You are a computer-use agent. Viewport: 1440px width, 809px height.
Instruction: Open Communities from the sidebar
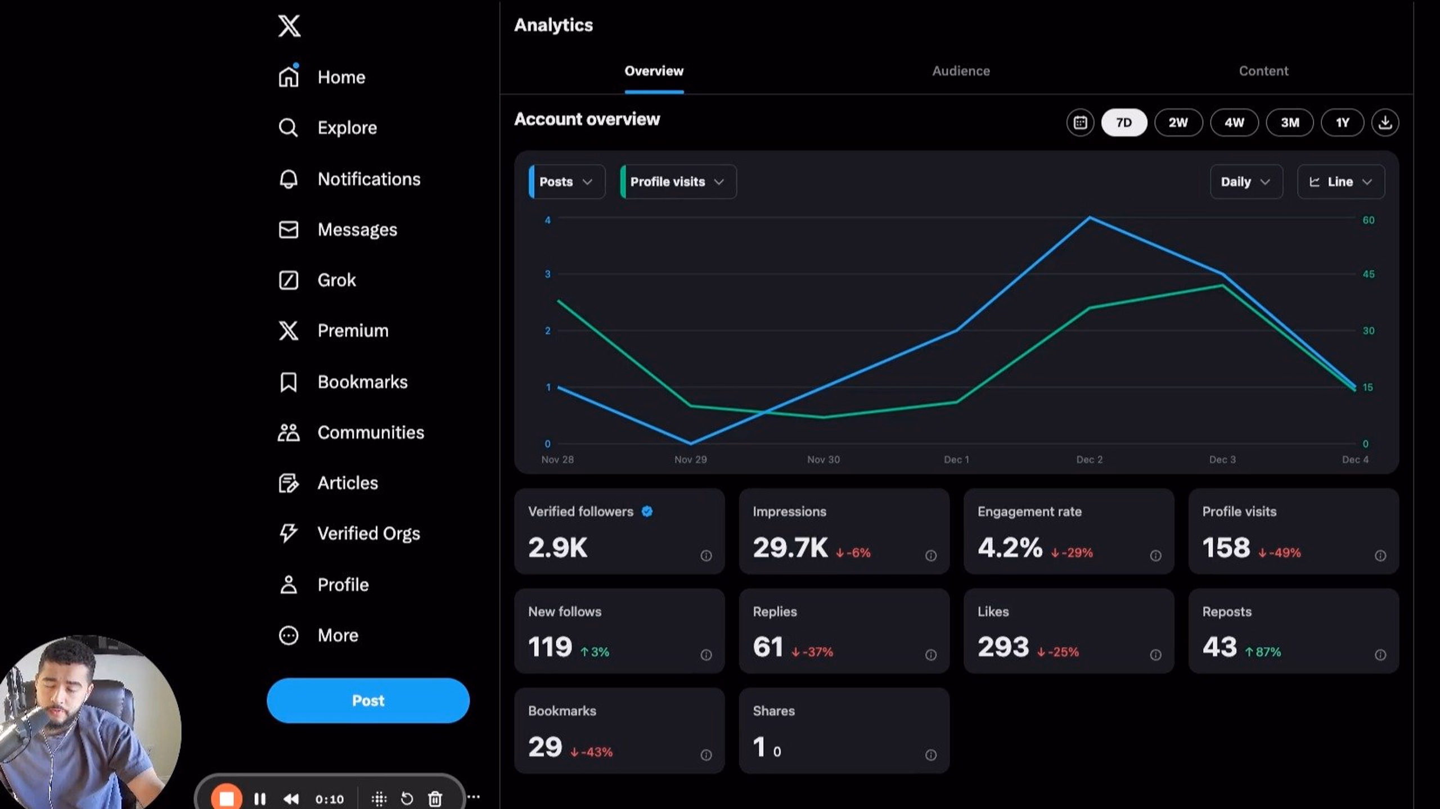point(351,432)
